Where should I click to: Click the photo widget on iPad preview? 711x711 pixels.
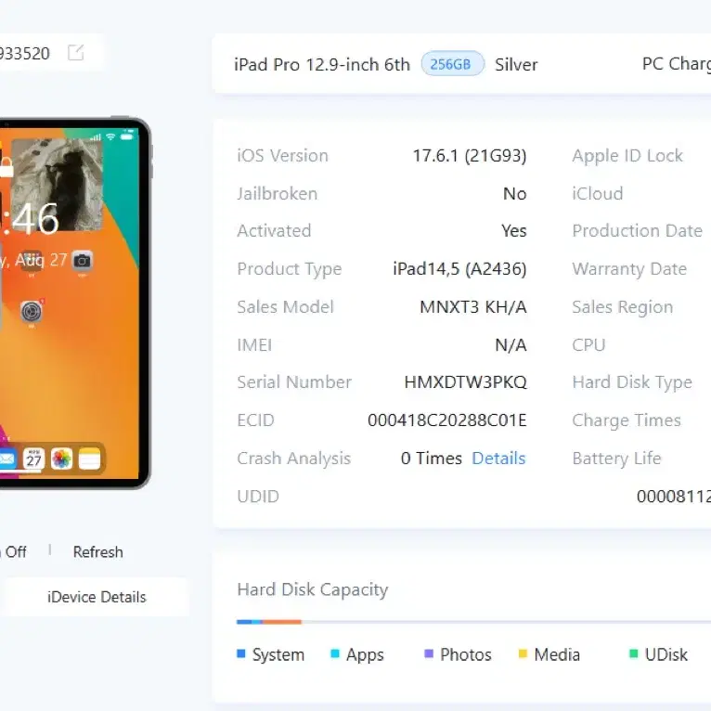coord(57,185)
